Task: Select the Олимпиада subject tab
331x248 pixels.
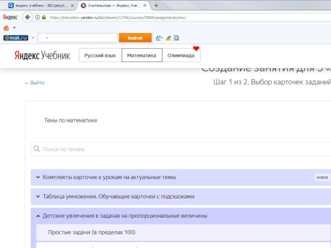Action: click(181, 55)
